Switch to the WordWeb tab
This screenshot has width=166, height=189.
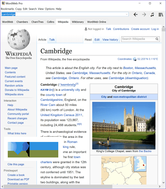7,22
